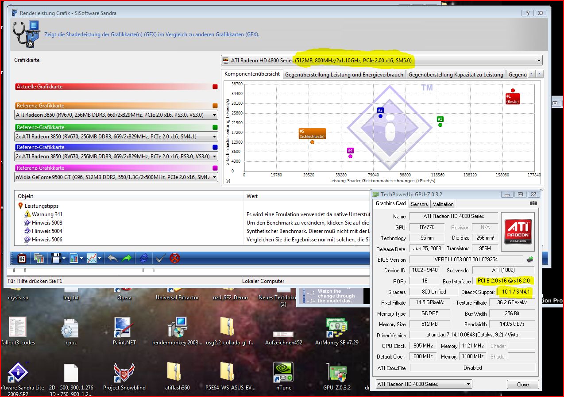Expand the line graph icon dropdown arrow

(100, 259)
